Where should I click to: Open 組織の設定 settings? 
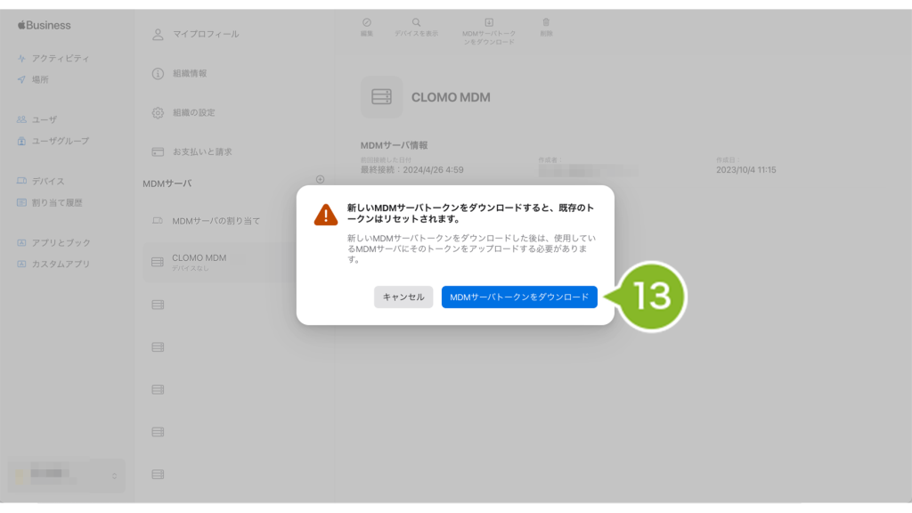click(193, 112)
